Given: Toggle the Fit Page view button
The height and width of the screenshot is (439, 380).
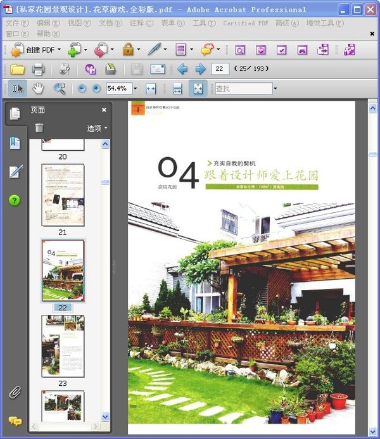Looking at the screenshot, I should pyautogui.click(x=197, y=89).
